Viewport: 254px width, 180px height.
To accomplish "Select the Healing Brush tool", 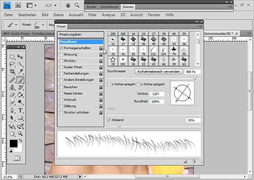I will [x=12, y=80].
